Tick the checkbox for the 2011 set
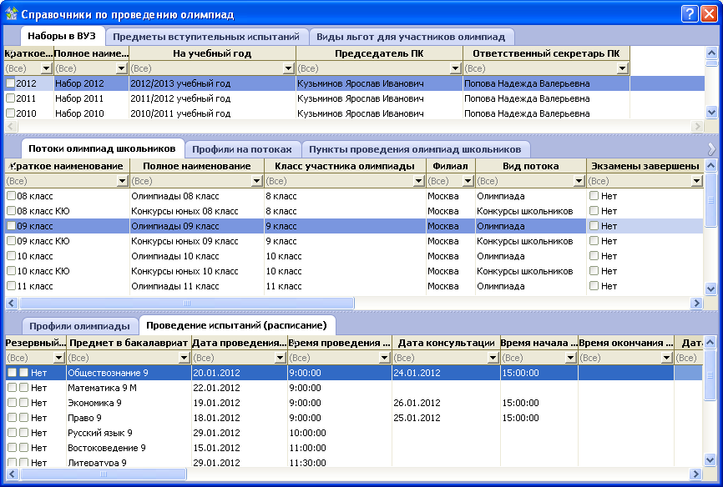The height and width of the screenshot is (487, 723). pyautogui.click(x=11, y=98)
